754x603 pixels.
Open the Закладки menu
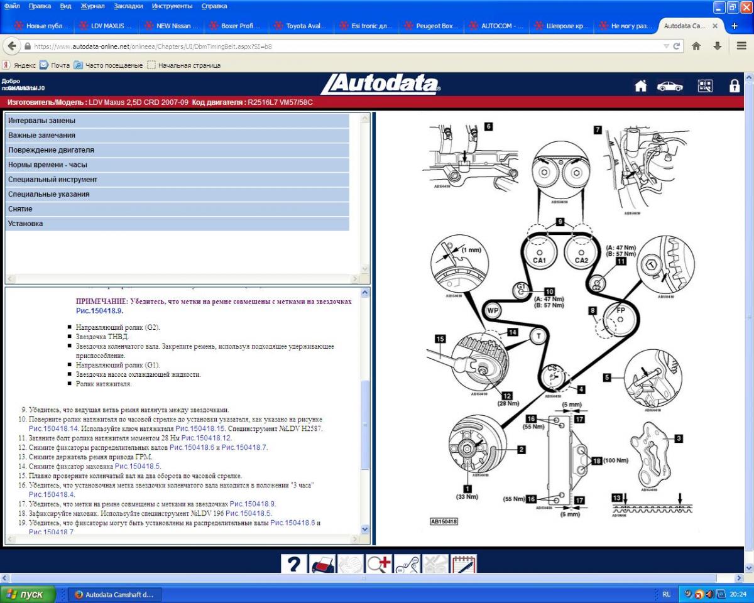click(128, 6)
